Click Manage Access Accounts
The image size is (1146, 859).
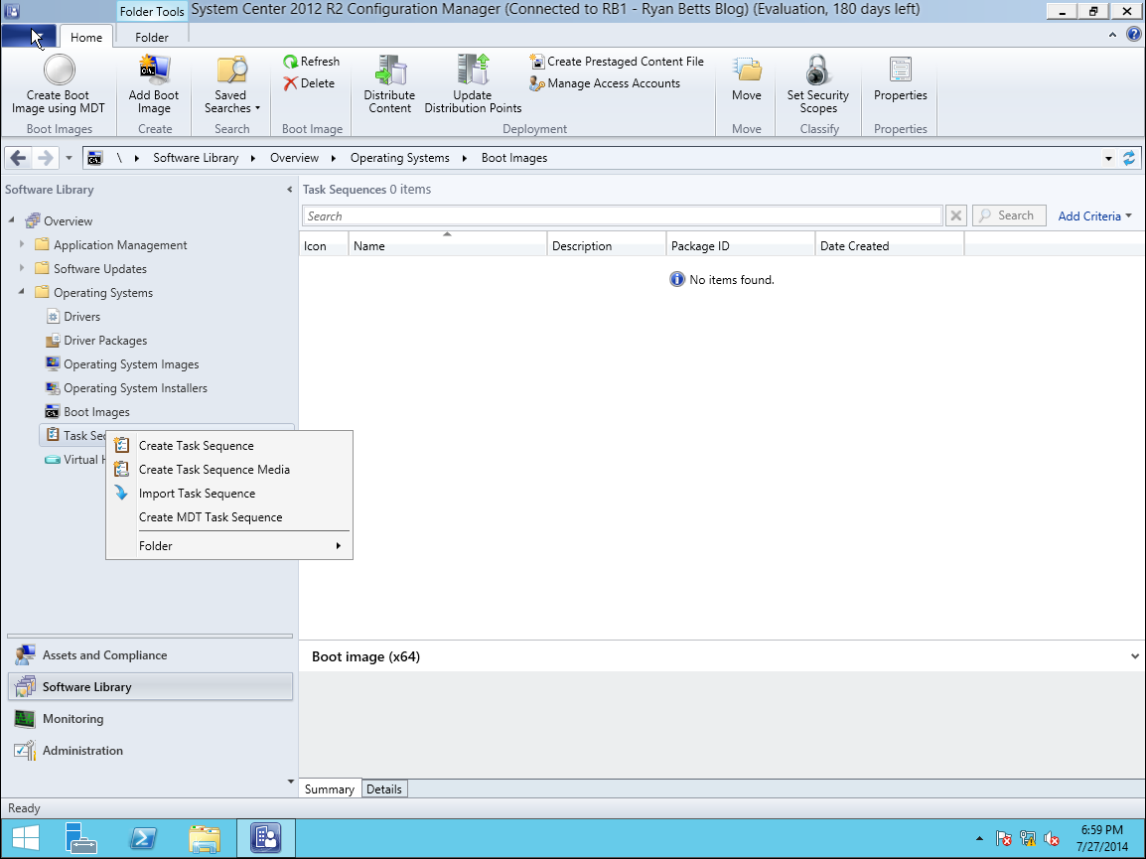605,83
